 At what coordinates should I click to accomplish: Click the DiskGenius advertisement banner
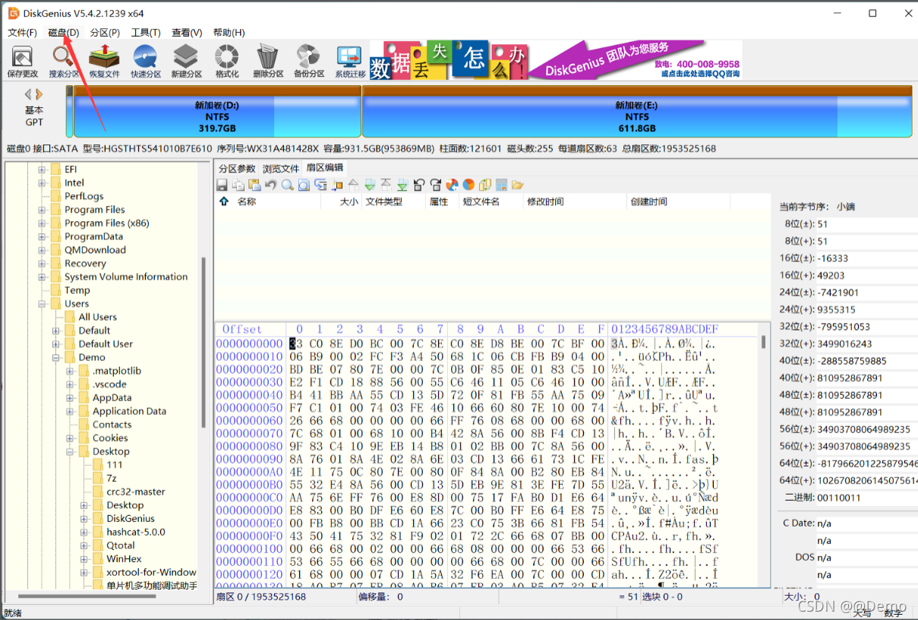tap(556, 60)
